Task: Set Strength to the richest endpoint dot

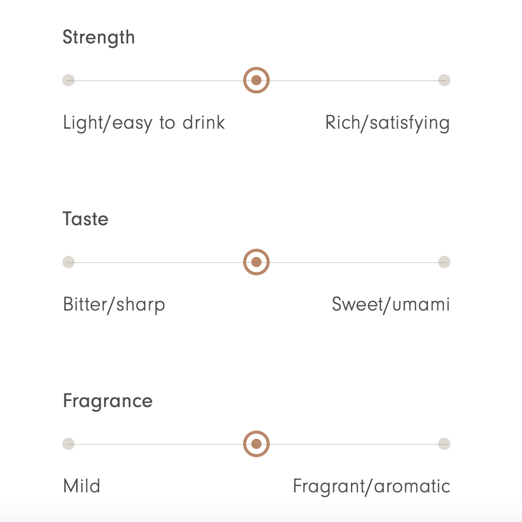Action: [444, 80]
